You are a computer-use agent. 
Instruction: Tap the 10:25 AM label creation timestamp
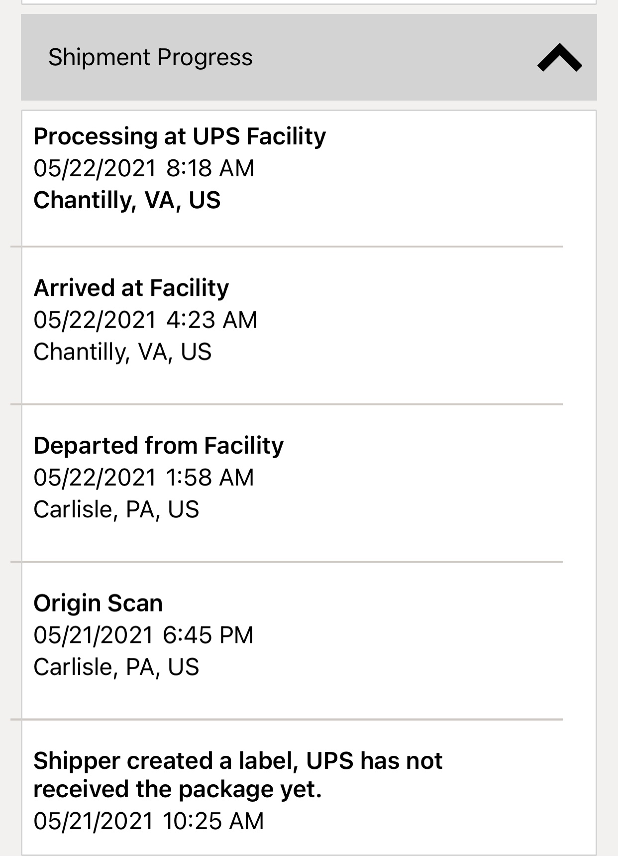[148, 821]
